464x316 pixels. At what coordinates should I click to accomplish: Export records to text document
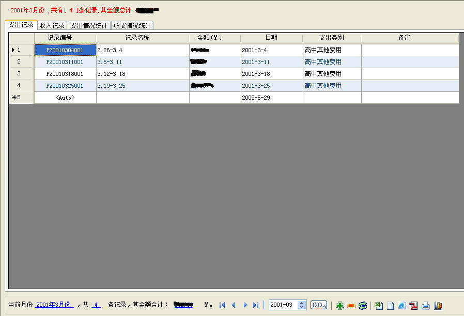[x=390, y=305]
